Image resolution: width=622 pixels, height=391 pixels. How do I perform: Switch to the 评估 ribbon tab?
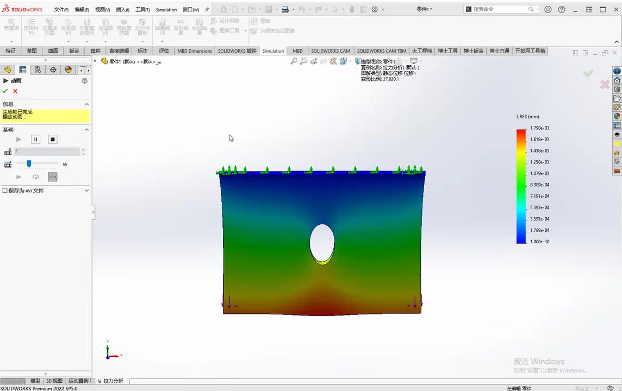coord(164,51)
